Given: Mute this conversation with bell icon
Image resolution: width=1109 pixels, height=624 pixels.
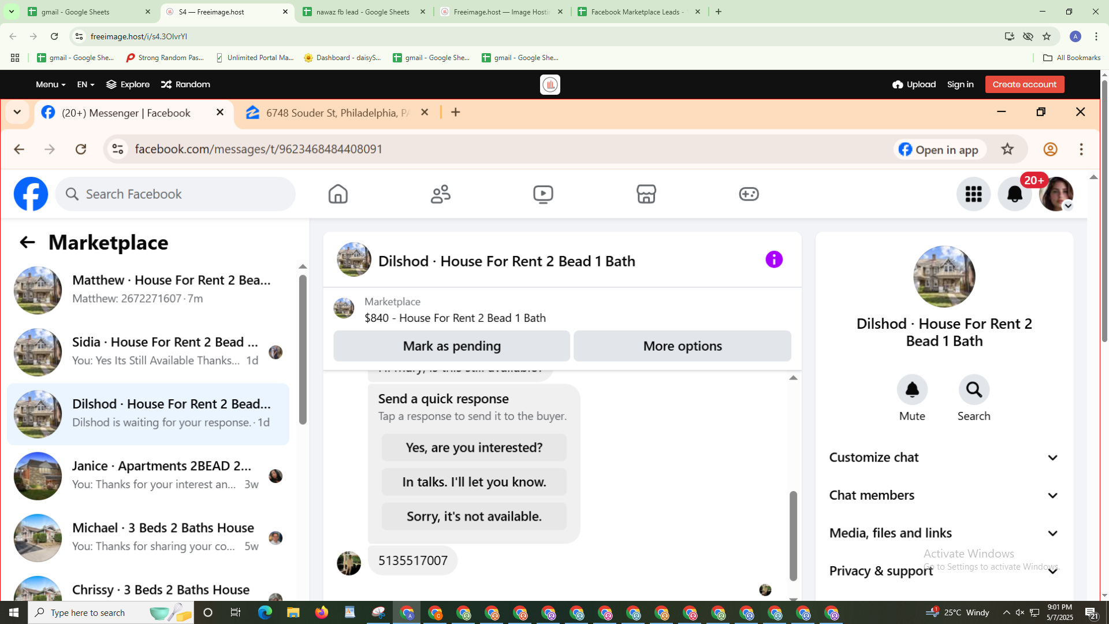Looking at the screenshot, I should click(x=912, y=390).
